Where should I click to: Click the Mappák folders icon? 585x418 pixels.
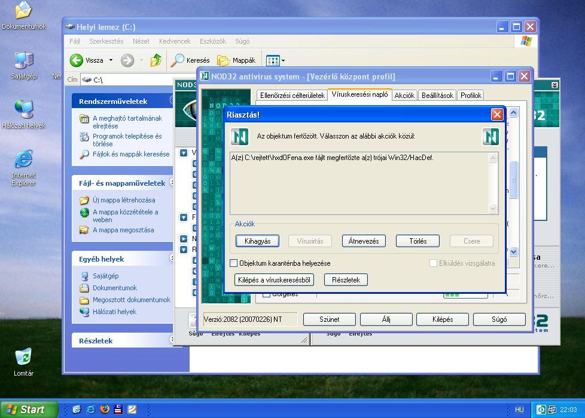224,60
